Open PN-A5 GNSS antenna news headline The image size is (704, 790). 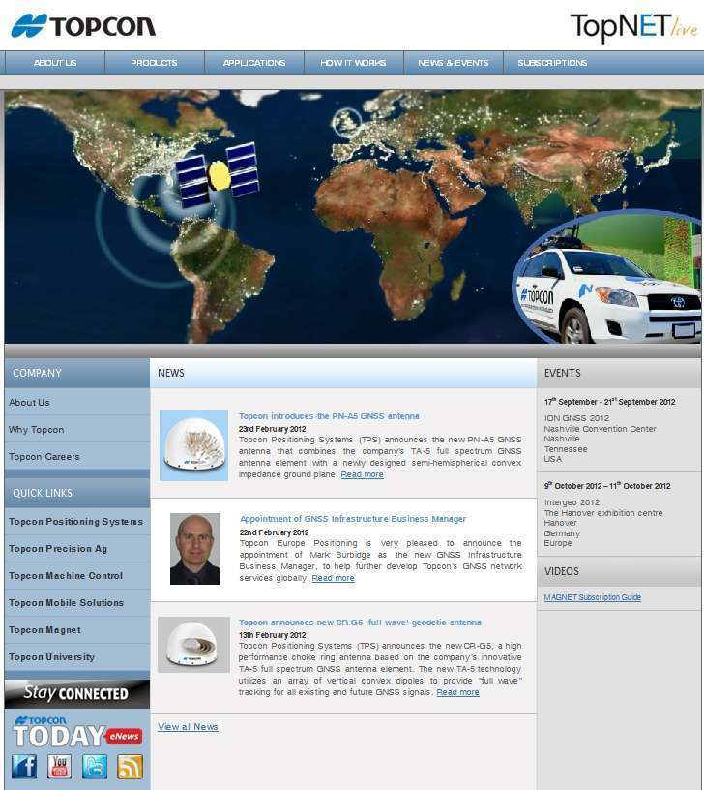coord(329,416)
